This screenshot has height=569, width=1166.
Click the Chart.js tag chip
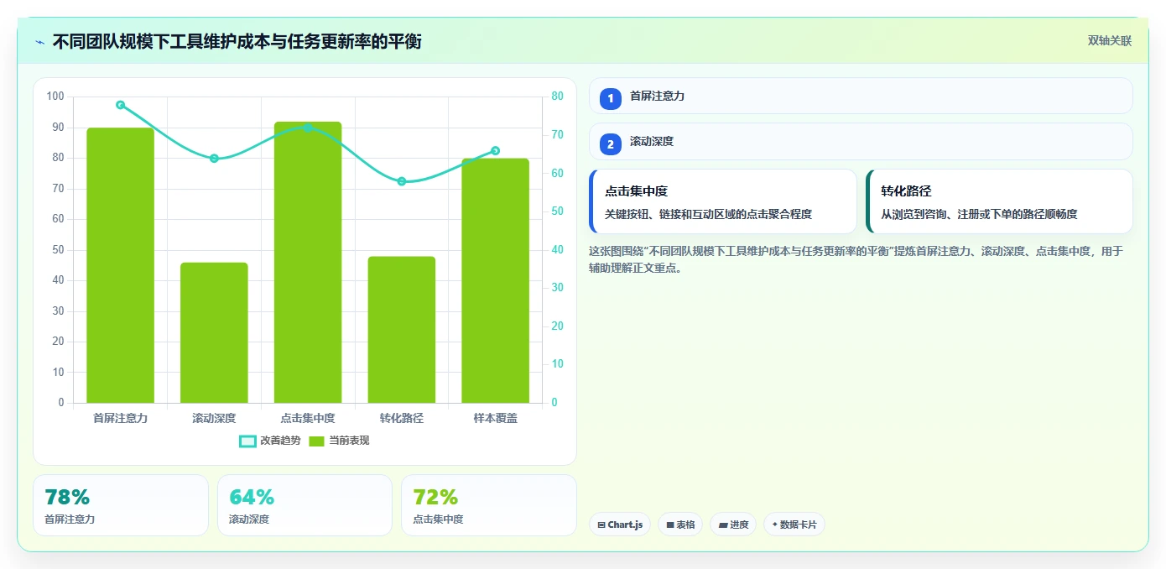point(620,525)
